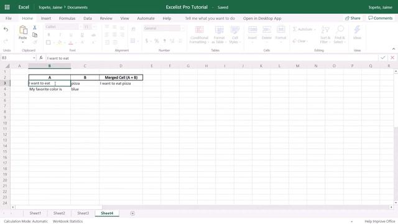Viewport: 398px width, 224px height.
Task: Cancel entry with formula bar X
Action: pyautogui.click(x=392, y=58)
